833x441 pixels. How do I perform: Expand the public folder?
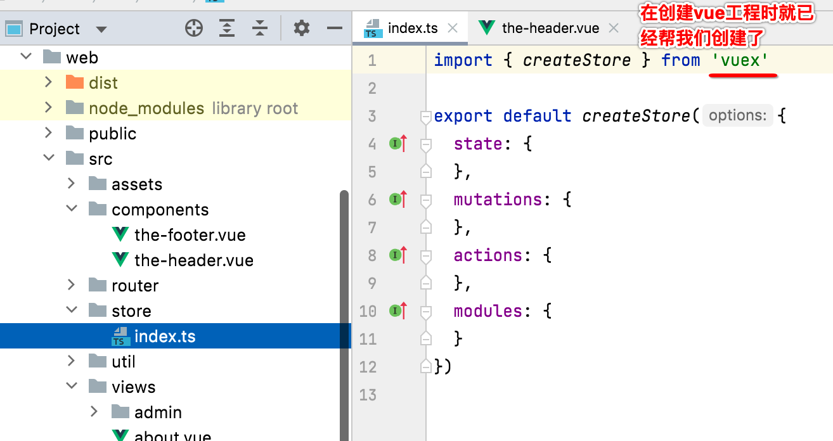pos(48,133)
